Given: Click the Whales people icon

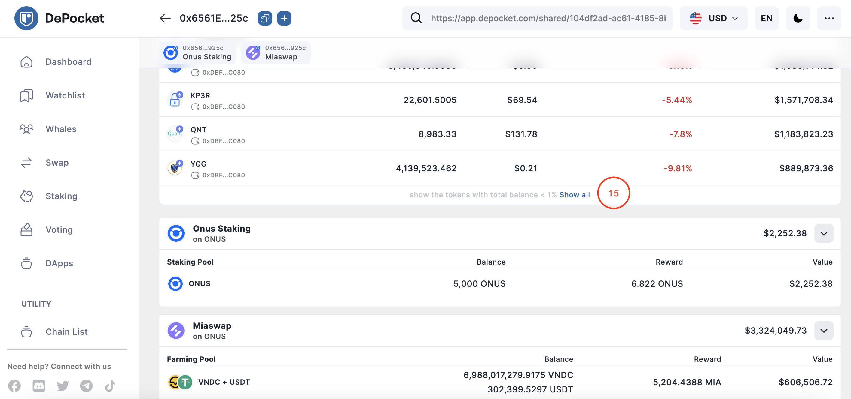Looking at the screenshot, I should coord(26,129).
